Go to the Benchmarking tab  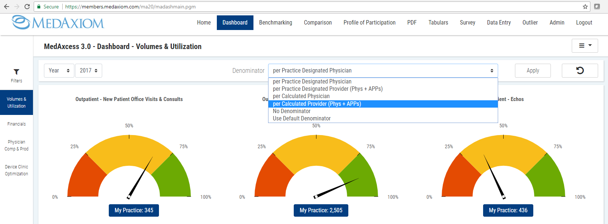click(275, 23)
